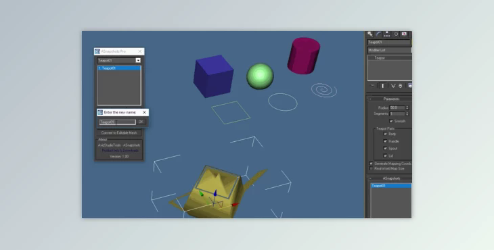Click Configure Modifier Sets icon below stack
This screenshot has height=250, width=494.
click(x=410, y=86)
